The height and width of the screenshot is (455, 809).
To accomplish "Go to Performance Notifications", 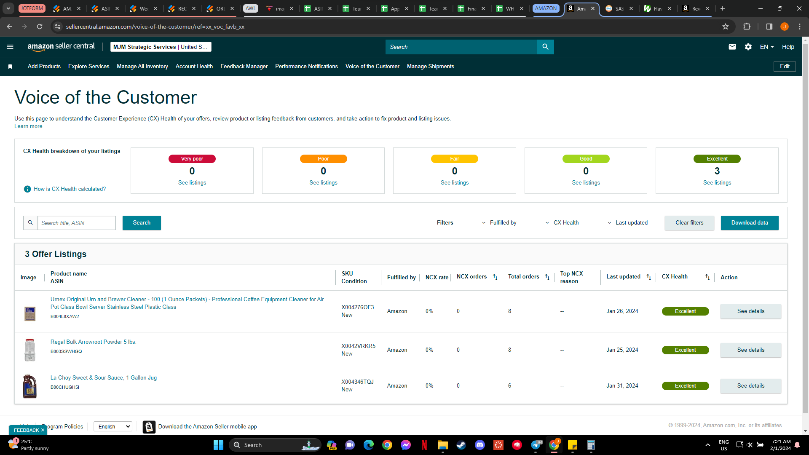I will (x=307, y=67).
